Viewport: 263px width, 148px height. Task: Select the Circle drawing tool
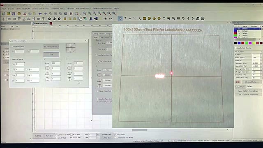tap(149, 18)
